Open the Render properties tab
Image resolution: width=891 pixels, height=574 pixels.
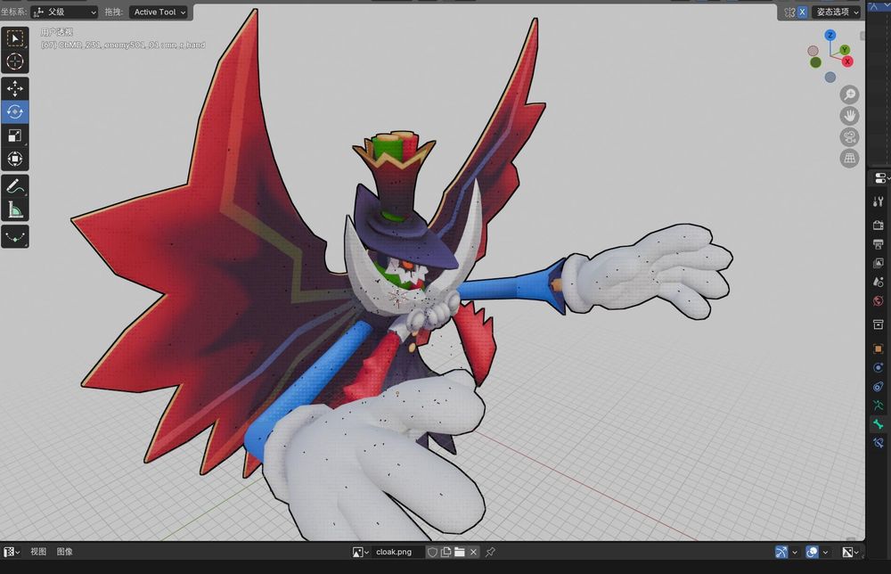click(878, 225)
